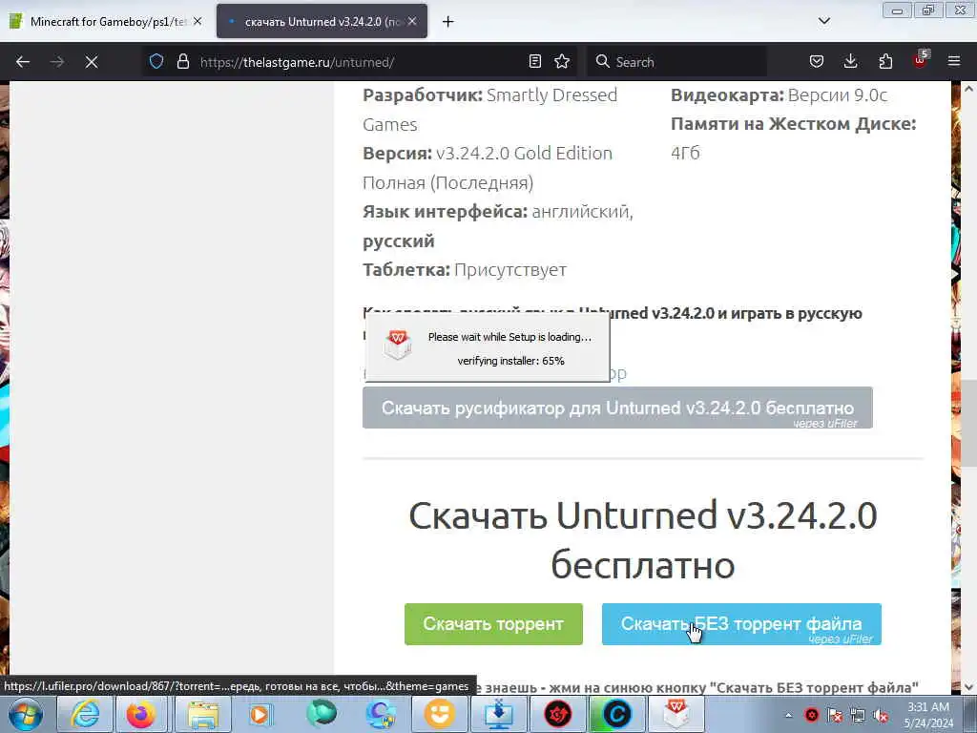Click the page scrollbar up arrow

968,89
